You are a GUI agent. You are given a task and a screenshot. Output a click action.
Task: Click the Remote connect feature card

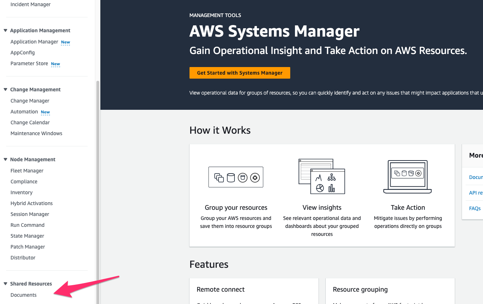(254, 291)
